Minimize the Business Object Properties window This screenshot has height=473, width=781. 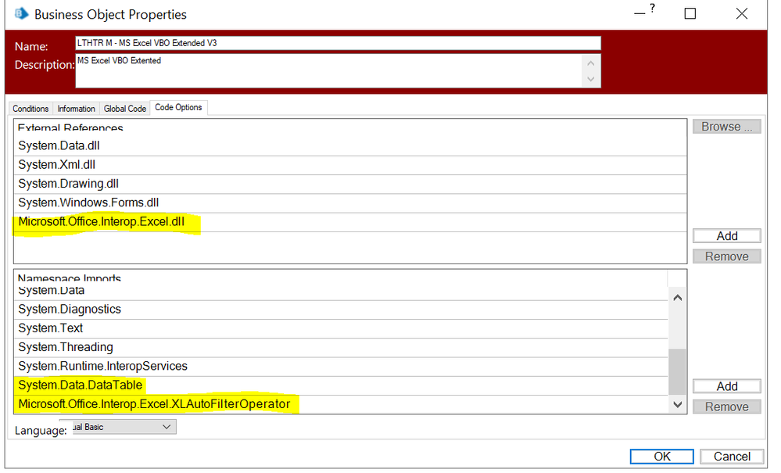tap(639, 14)
